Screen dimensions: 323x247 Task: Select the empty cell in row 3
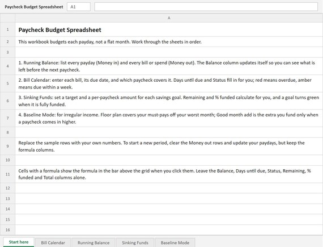pos(169,52)
